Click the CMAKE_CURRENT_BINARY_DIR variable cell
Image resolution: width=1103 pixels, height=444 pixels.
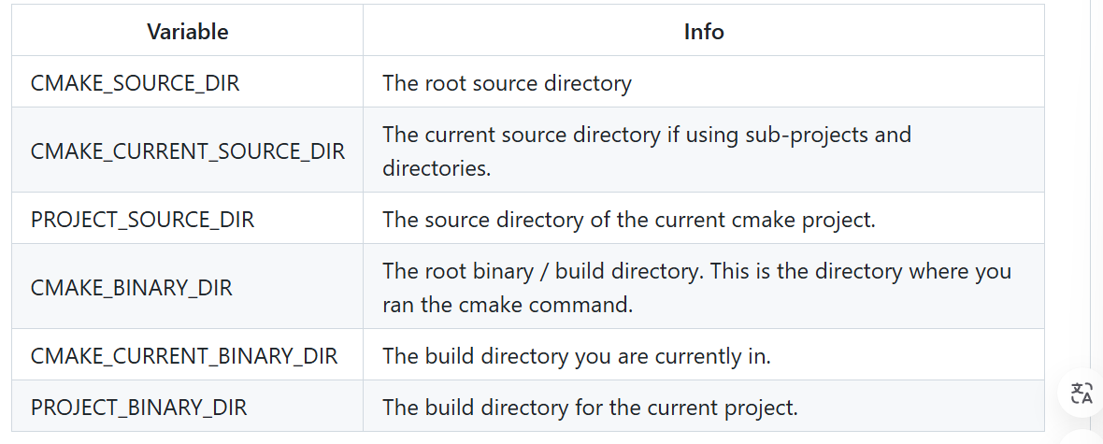187,355
